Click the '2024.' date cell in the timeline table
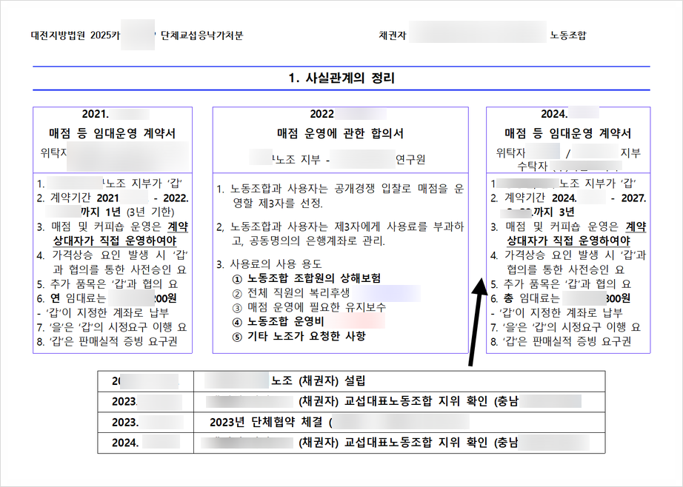This screenshot has width=683, height=487. coord(145,443)
